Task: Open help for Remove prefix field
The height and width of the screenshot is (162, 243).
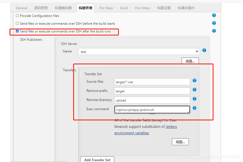Action: [x=194, y=89]
